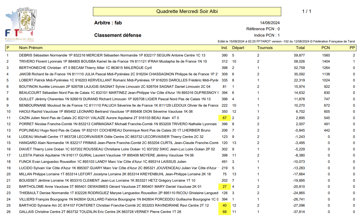Screen dimensions: 360x218
Task: Select the LOBERT Patrick team row
Action: 181,80
